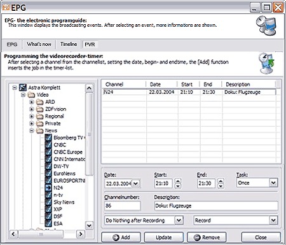The image size is (286, 245).
Task: Click the channel tree scroll up arrow
Action: 89,88
